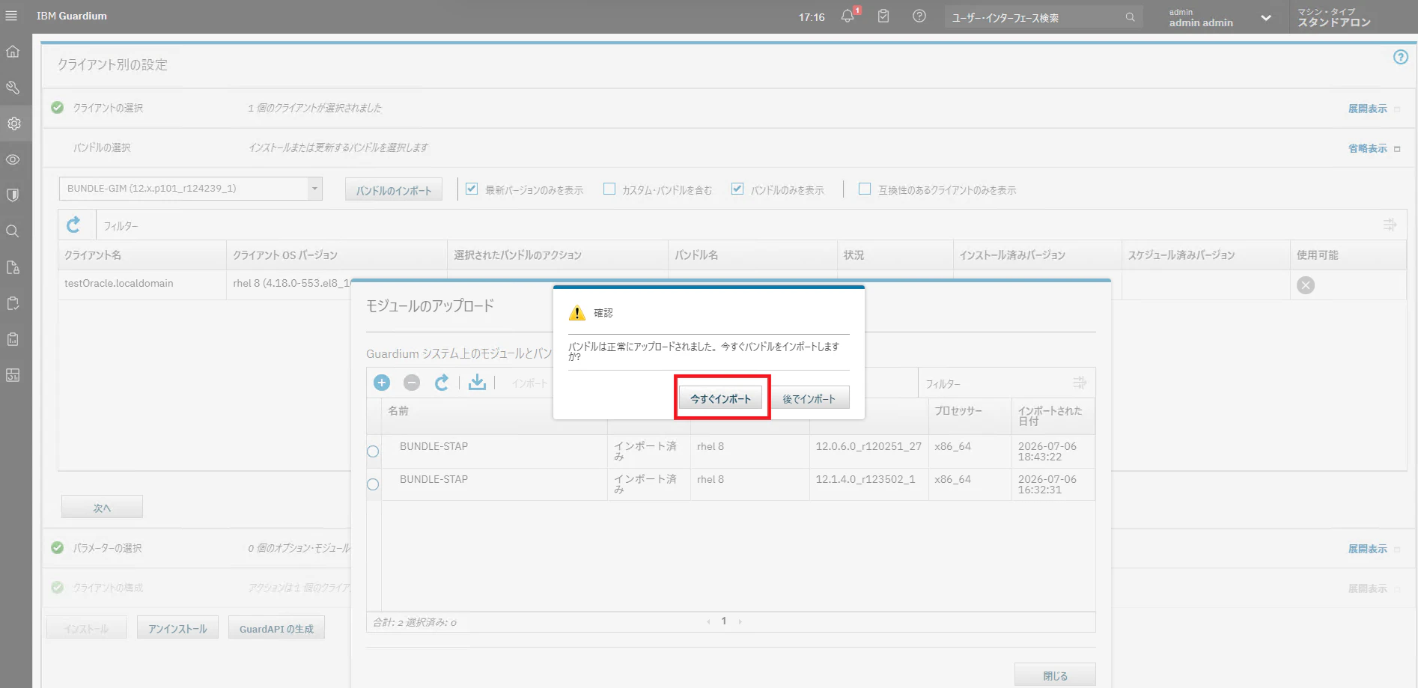Go to next page of module list
The height and width of the screenshot is (688, 1418).
coord(740,621)
